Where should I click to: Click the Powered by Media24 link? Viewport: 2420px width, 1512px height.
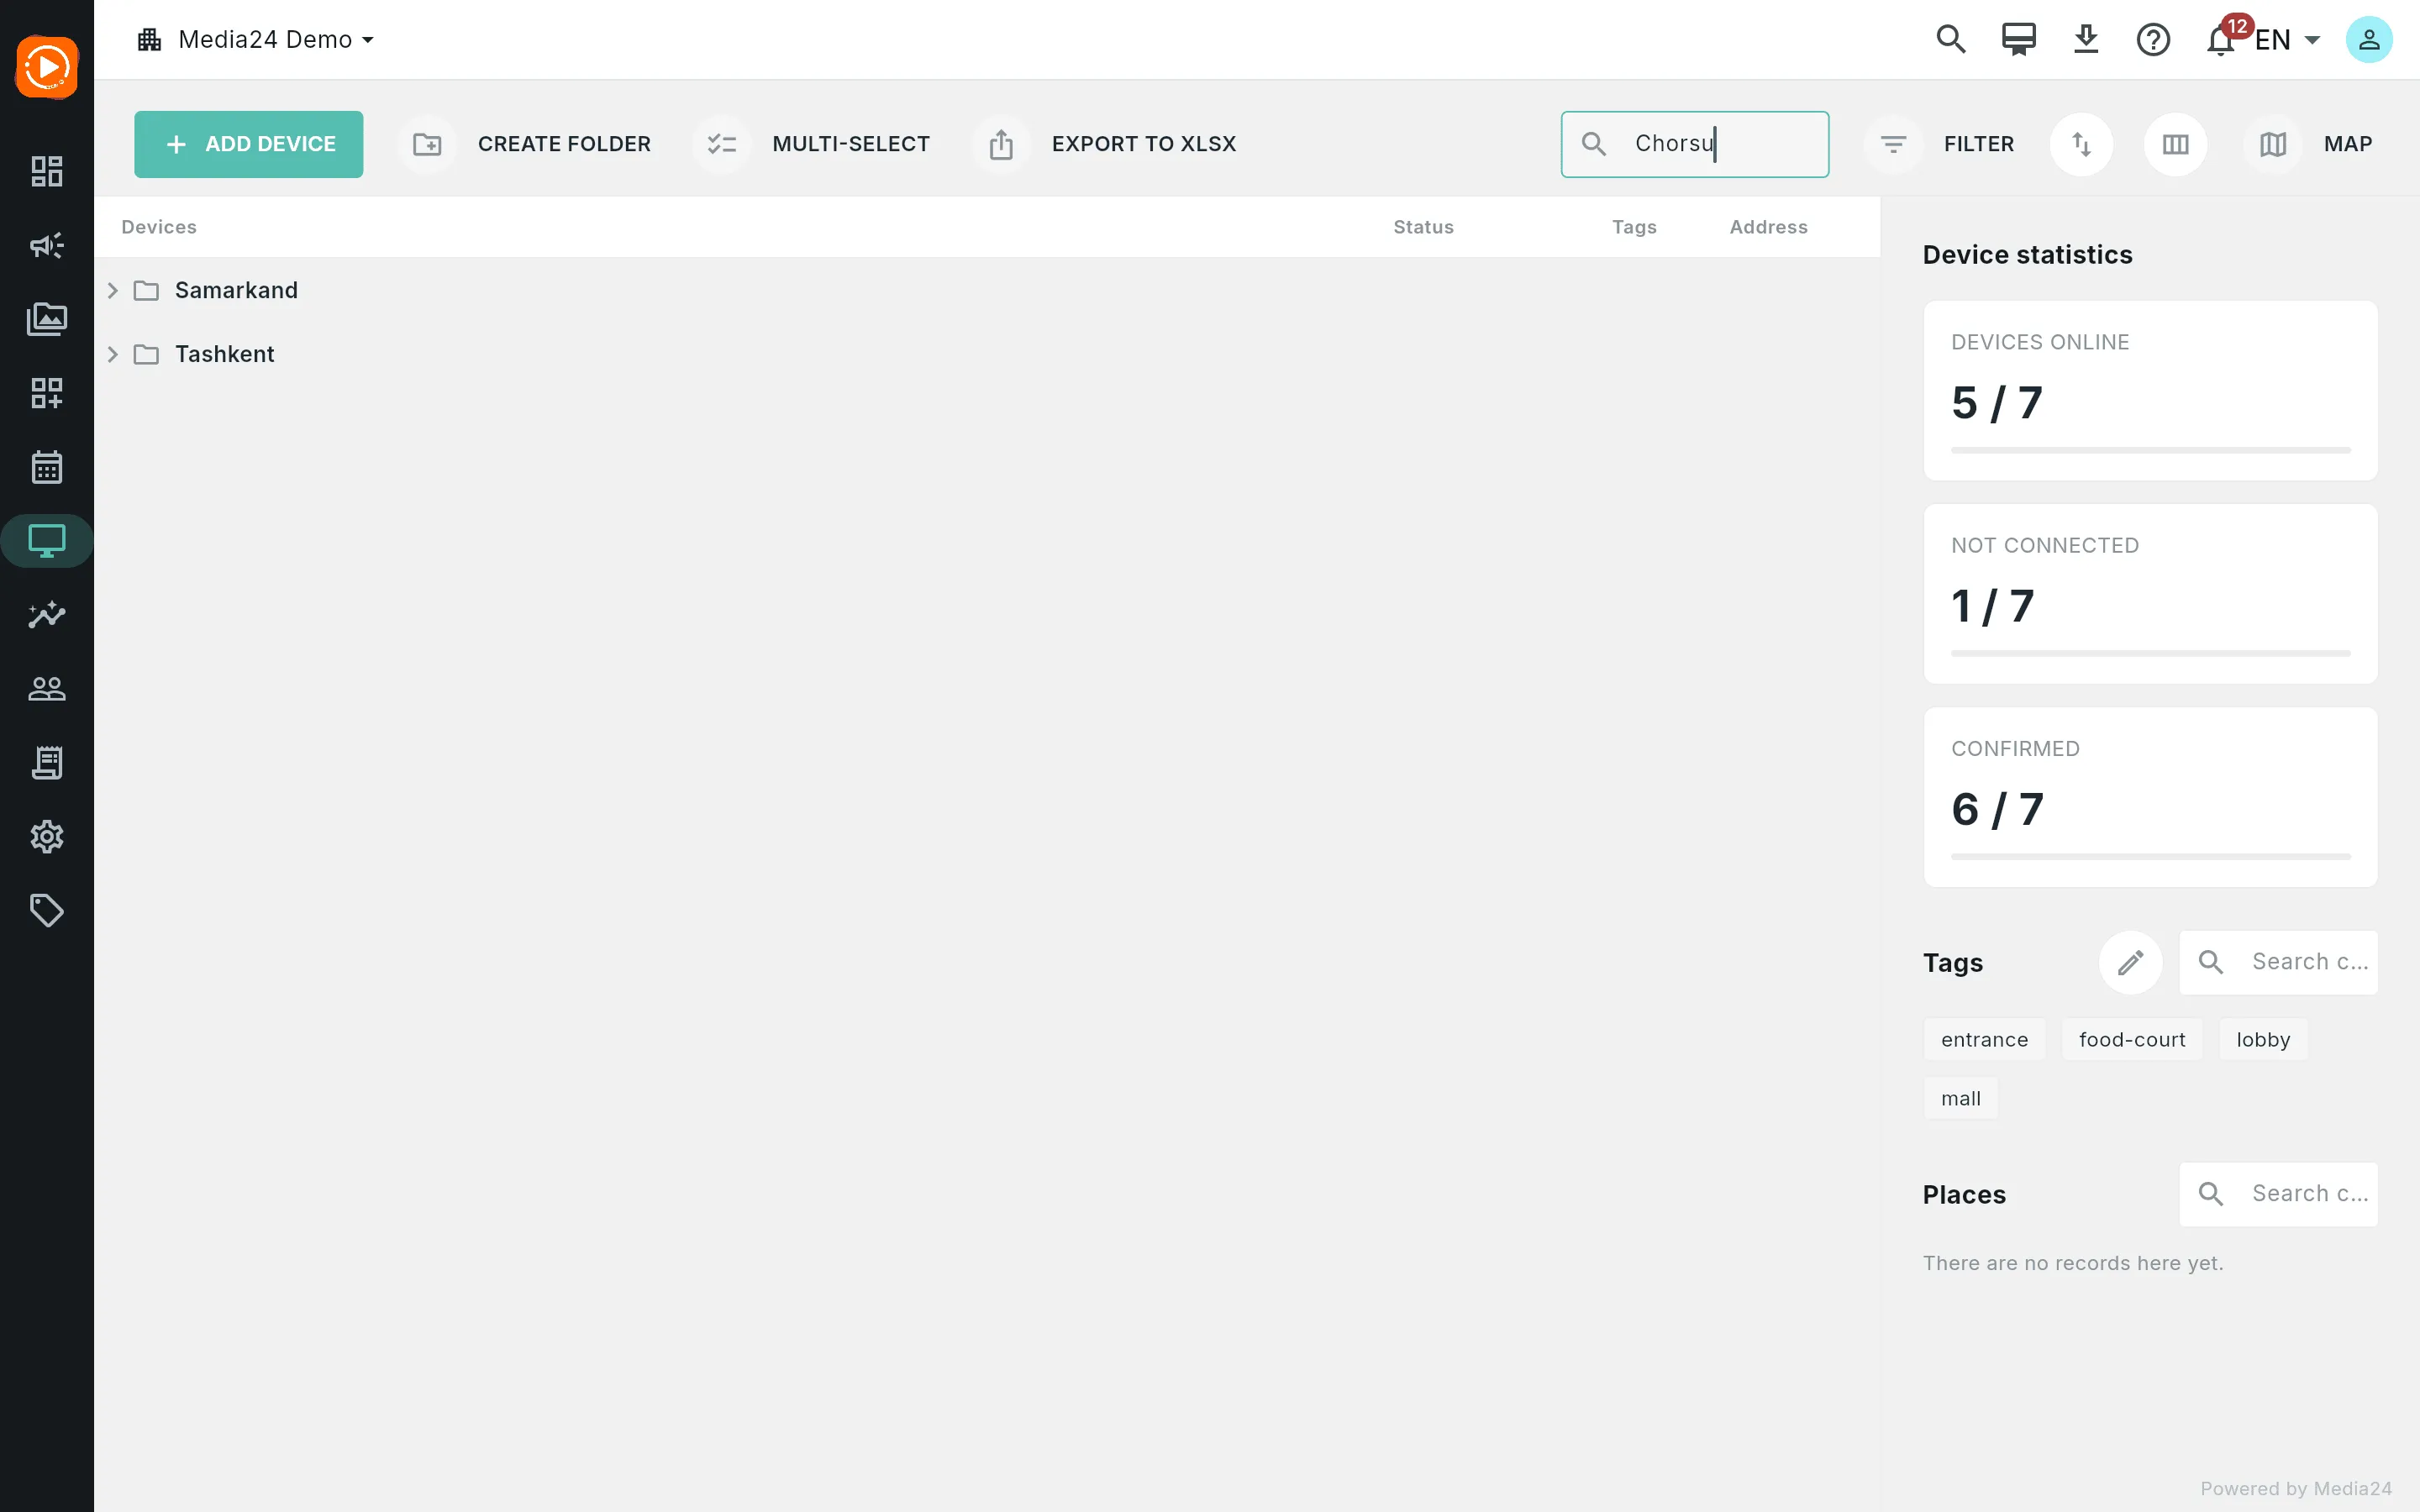(2296, 1489)
